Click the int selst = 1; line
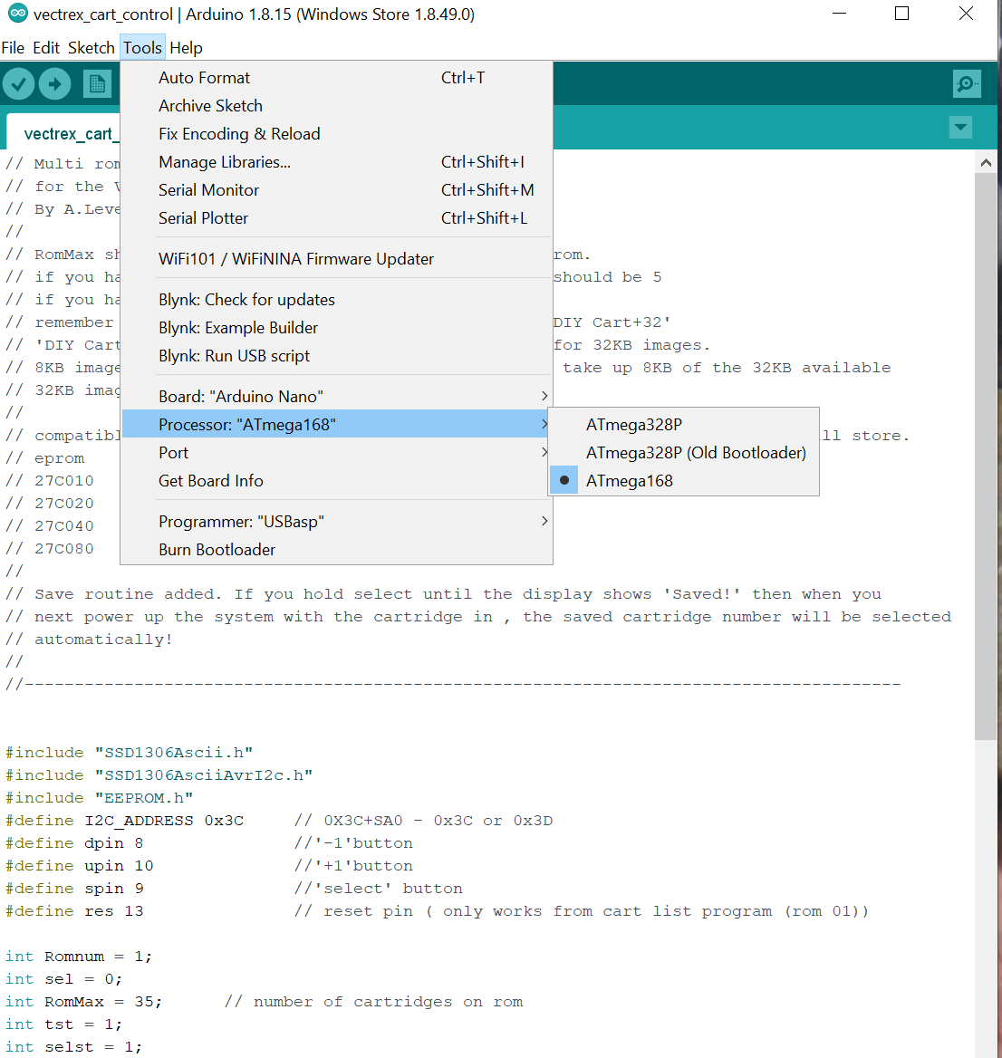1002x1058 pixels. click(73, 1046)
